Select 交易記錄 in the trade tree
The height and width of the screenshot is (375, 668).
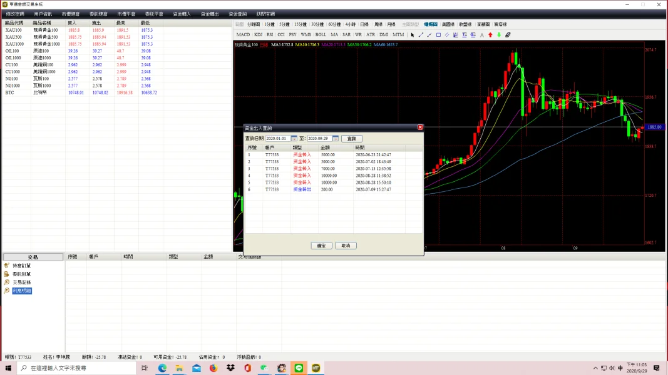coord(21,282)
